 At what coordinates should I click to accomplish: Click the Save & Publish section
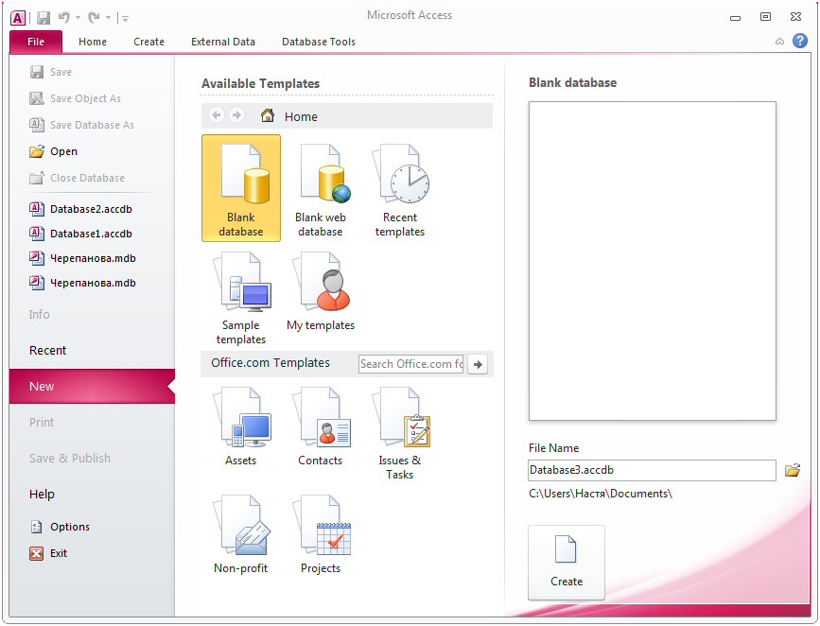click(x=70, y=458)
